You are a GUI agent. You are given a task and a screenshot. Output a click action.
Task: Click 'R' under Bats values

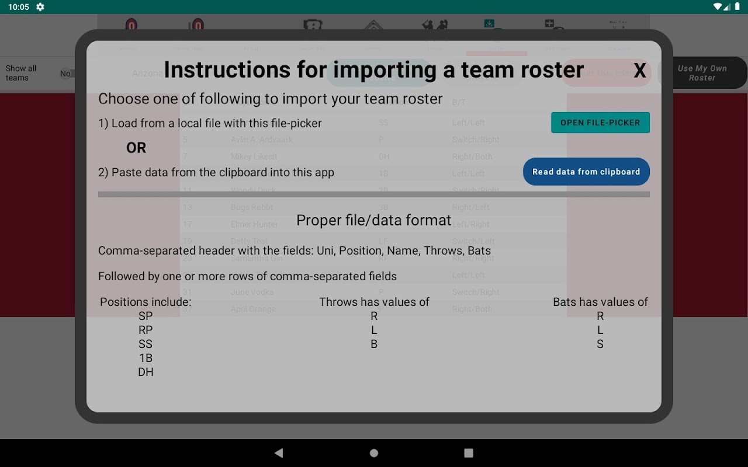tap(600, 316)
